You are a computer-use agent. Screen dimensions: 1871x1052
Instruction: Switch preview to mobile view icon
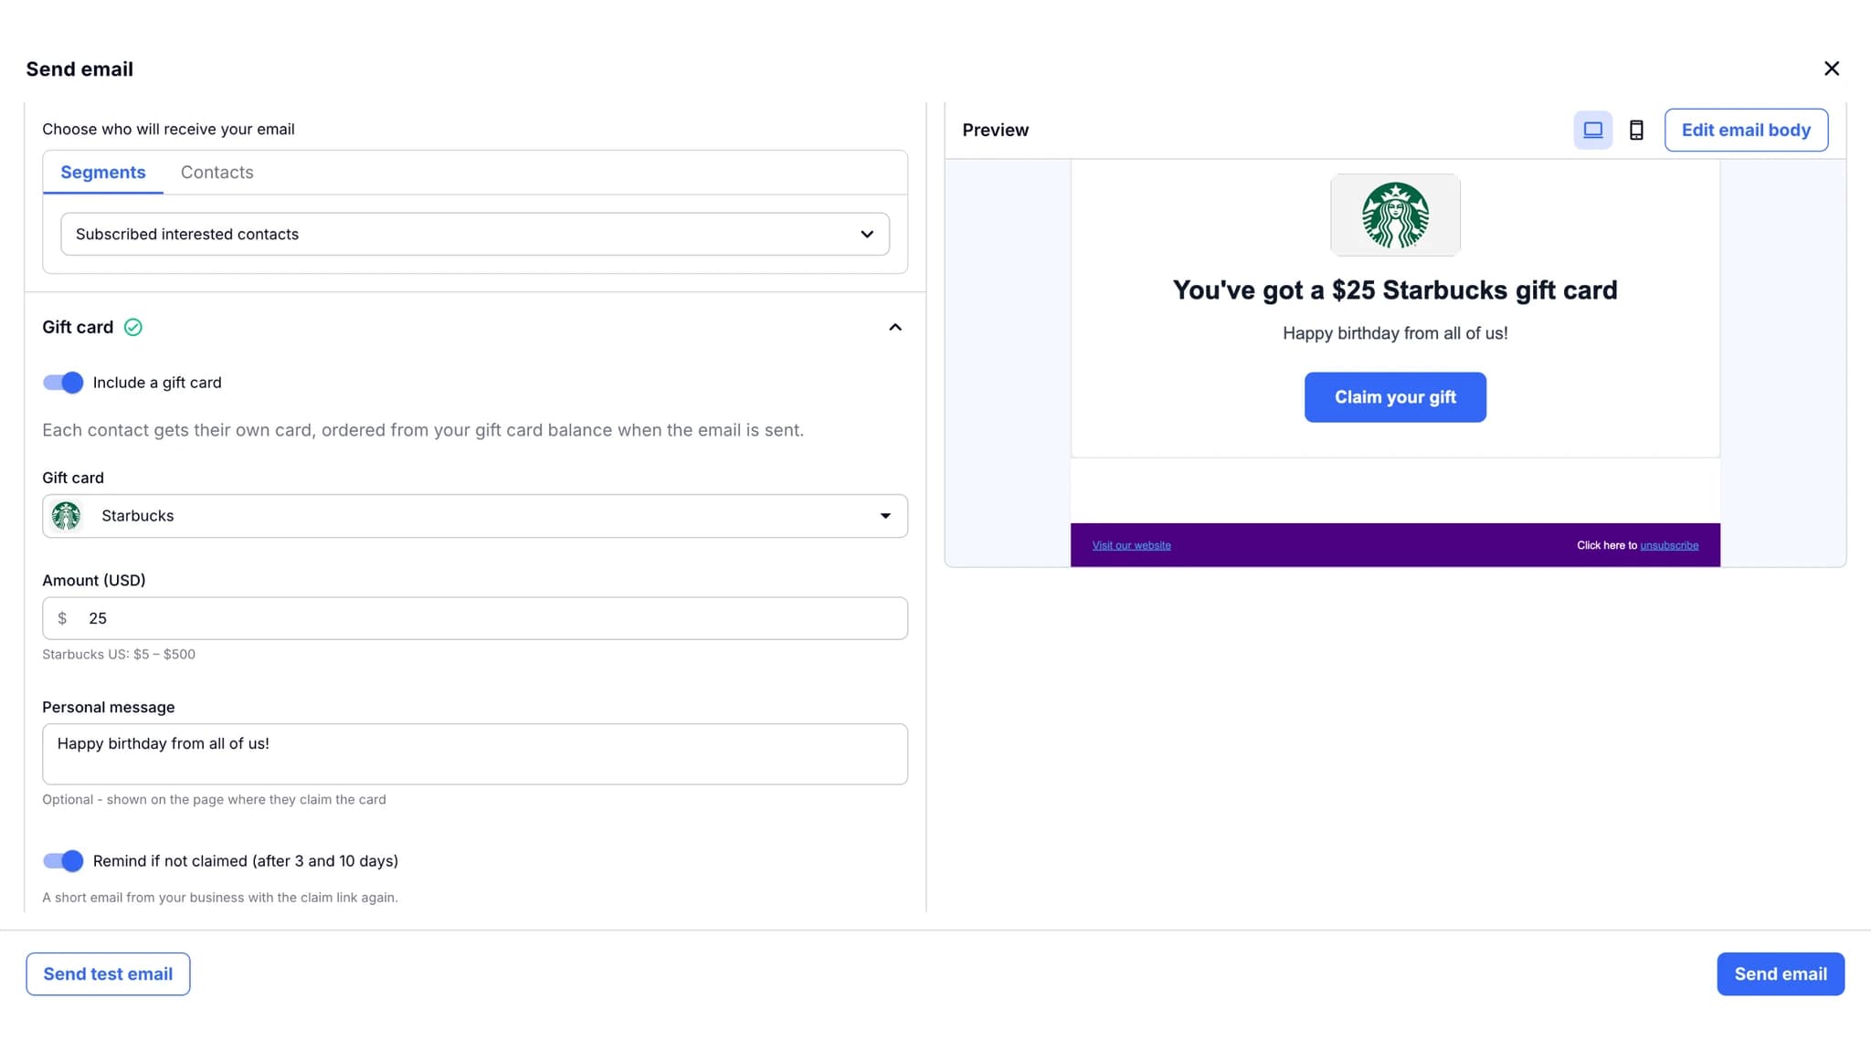pyautogui.click(x=1636, y=130)
